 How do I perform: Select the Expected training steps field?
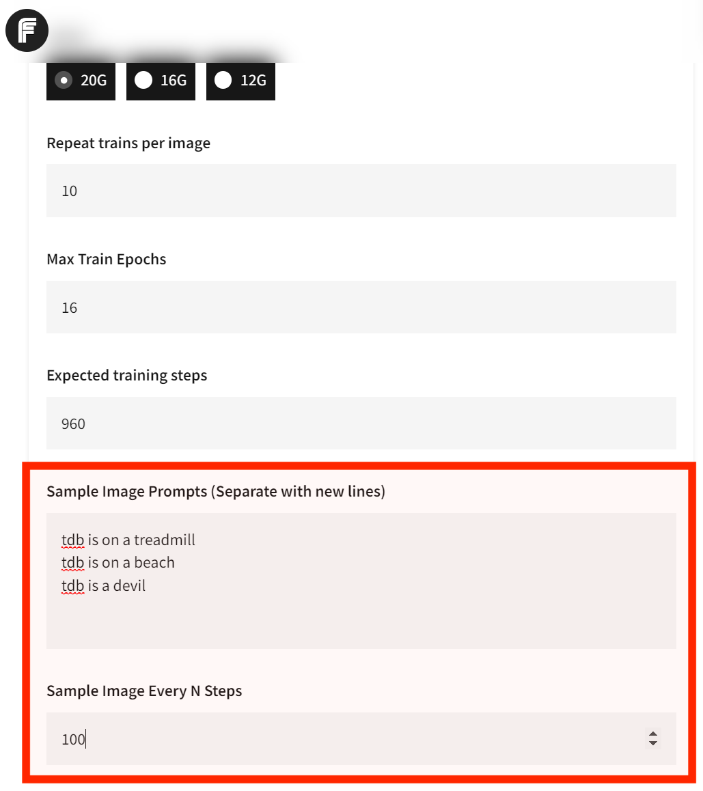tap(361, 424)
